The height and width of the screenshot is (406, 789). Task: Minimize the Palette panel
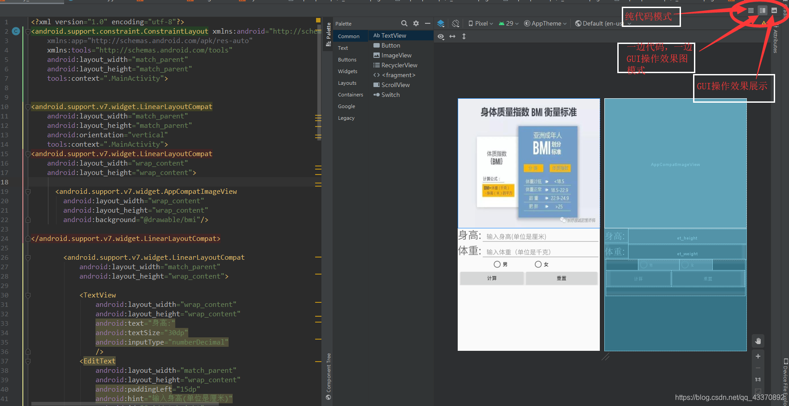click(428, 23)
